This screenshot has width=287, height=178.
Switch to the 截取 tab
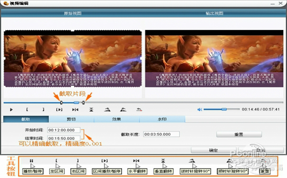coord(26,119)
